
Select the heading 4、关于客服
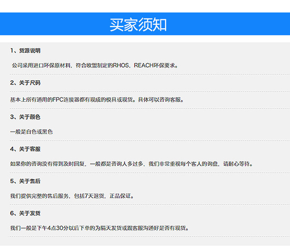tap(25, 149)
